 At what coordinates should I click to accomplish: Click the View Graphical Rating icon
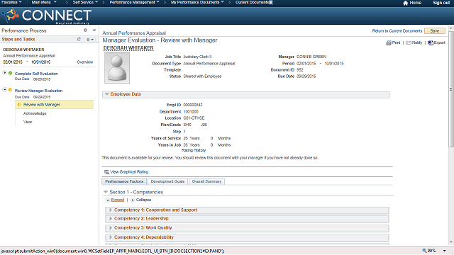coord(106,172)
